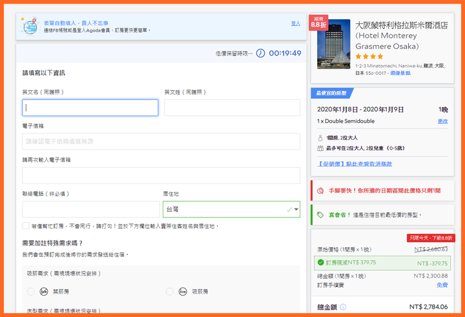465x317 pixels.
Task: Click the 最便宜的房型 blue tag
Action: [x=331, y=93]
